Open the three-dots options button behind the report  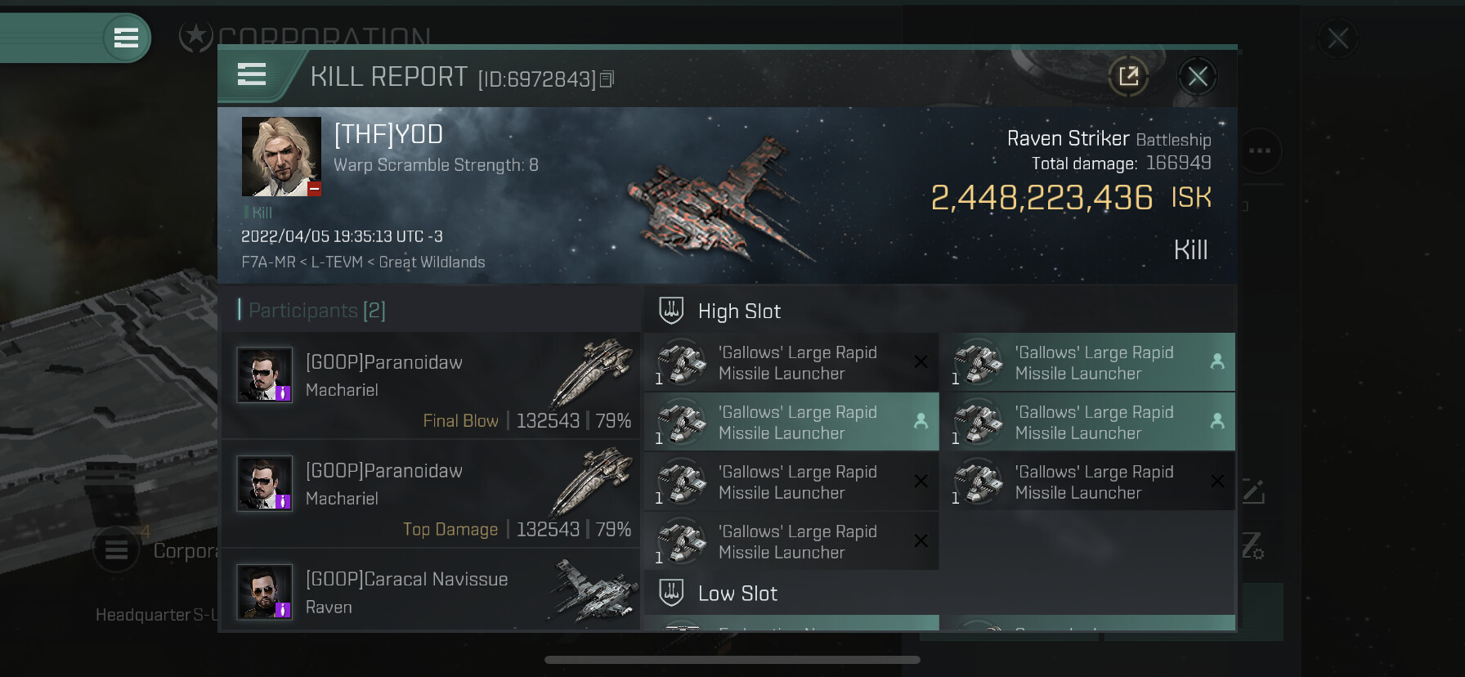click(x=1260, y=150)
